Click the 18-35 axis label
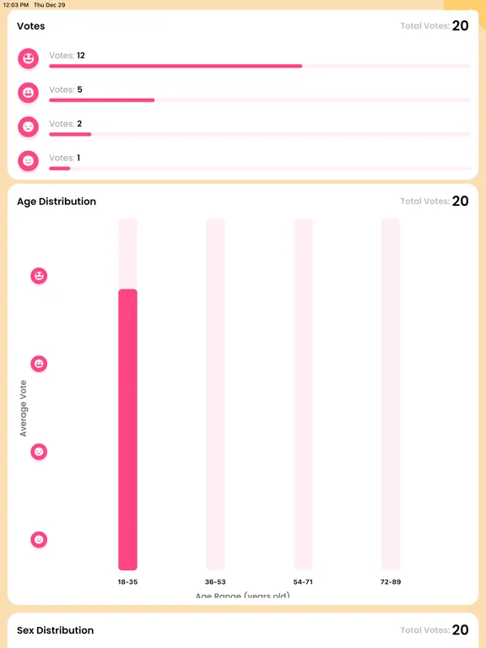This screenshot has width=486, height=648. click(127, 582)
